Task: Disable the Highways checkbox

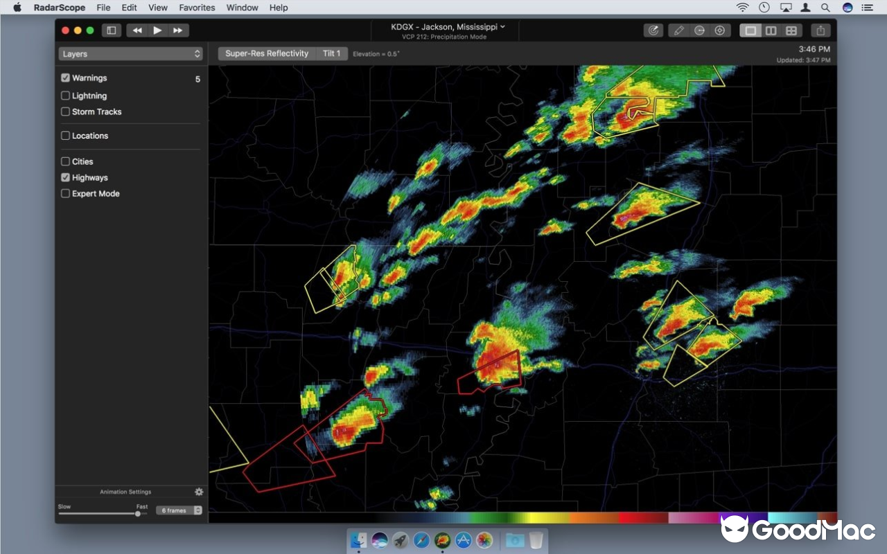Action: 66,177
